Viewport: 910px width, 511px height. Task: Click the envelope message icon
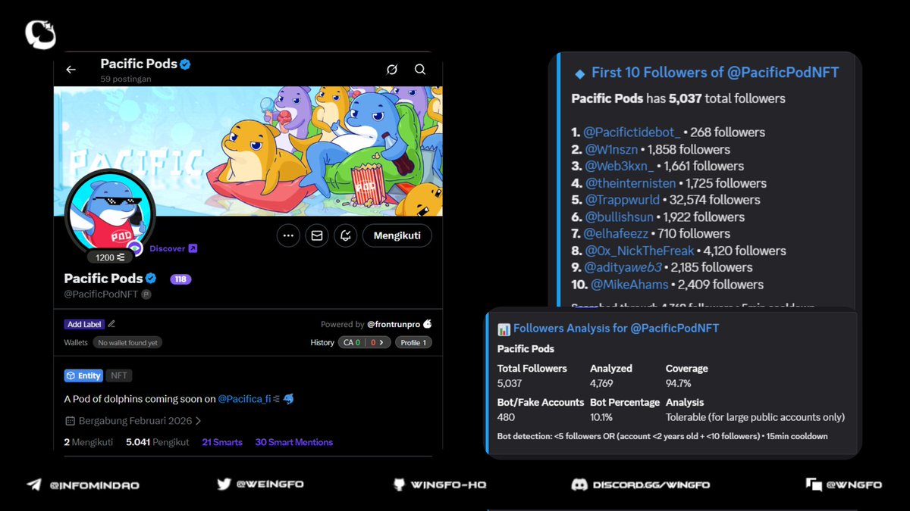[317, 235]
